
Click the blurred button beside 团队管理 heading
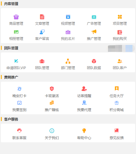(121, 48)
